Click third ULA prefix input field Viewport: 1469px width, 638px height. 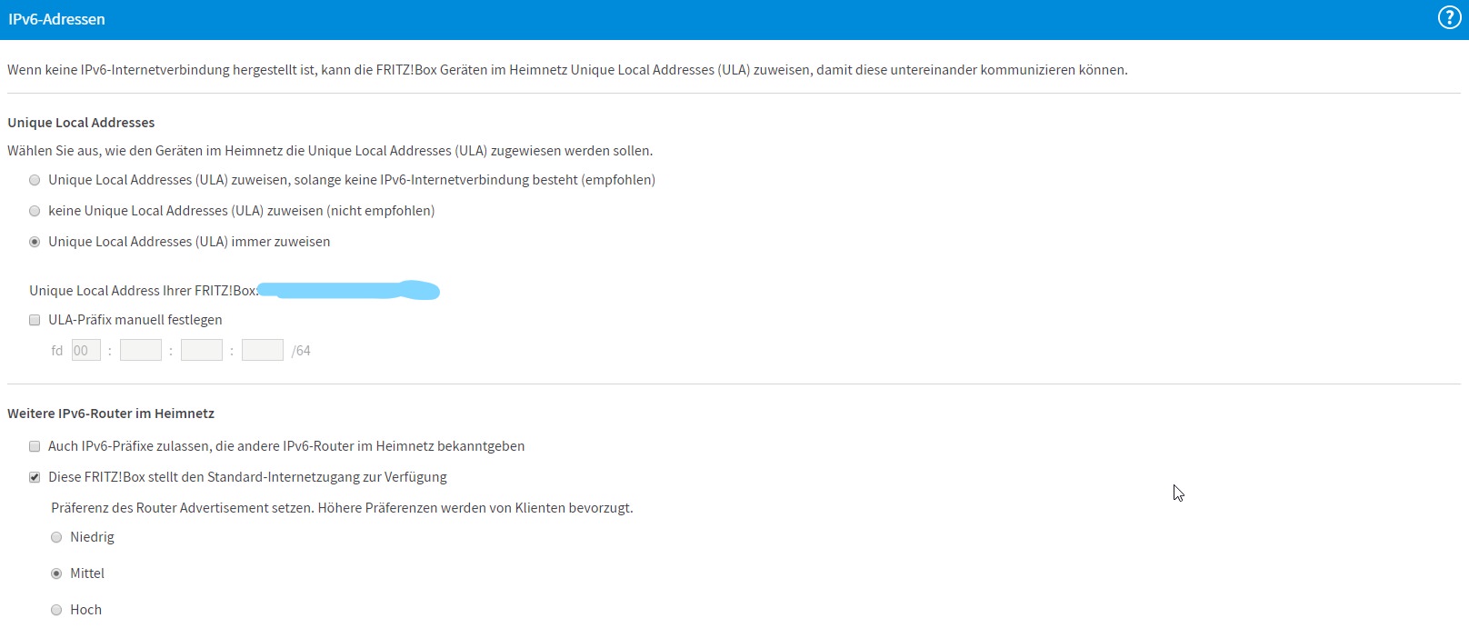(202, 351)
